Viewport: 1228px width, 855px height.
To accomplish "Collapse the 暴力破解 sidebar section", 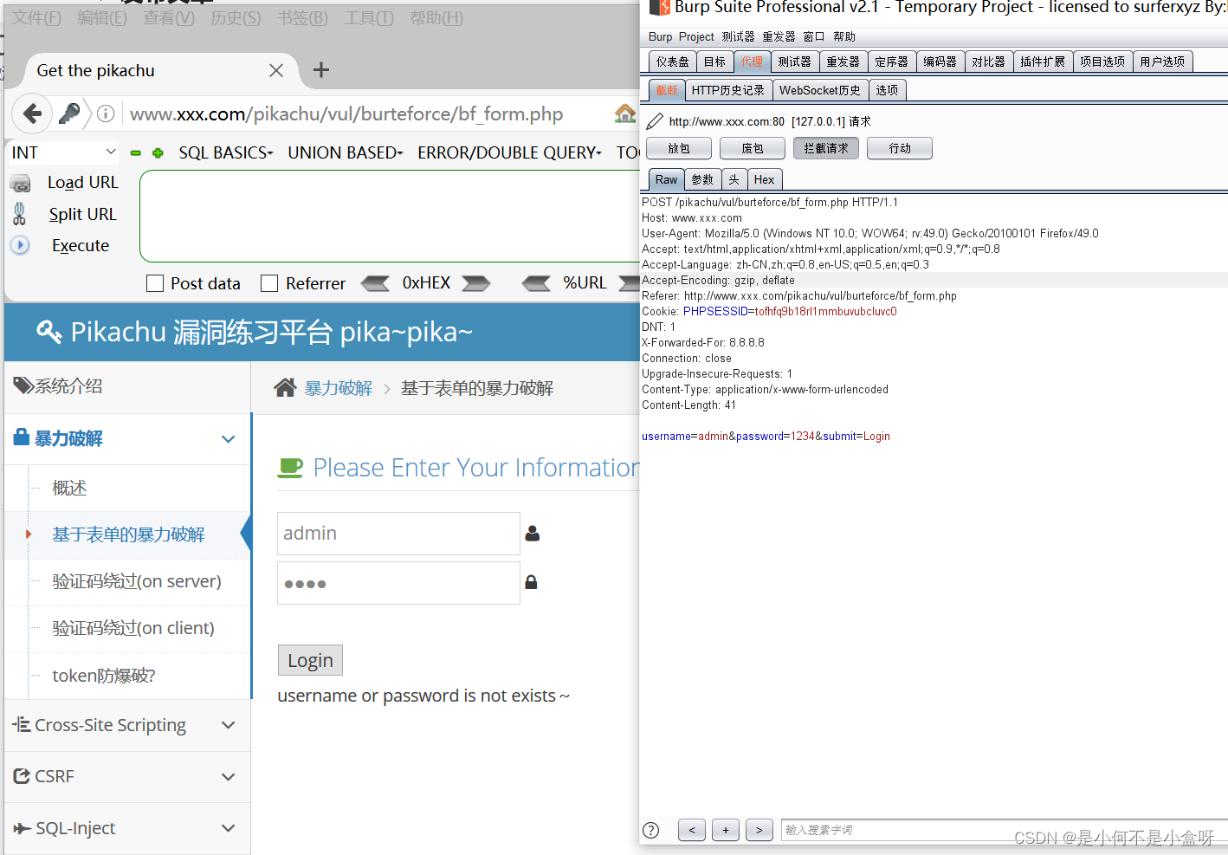I will tap(127, 438).
